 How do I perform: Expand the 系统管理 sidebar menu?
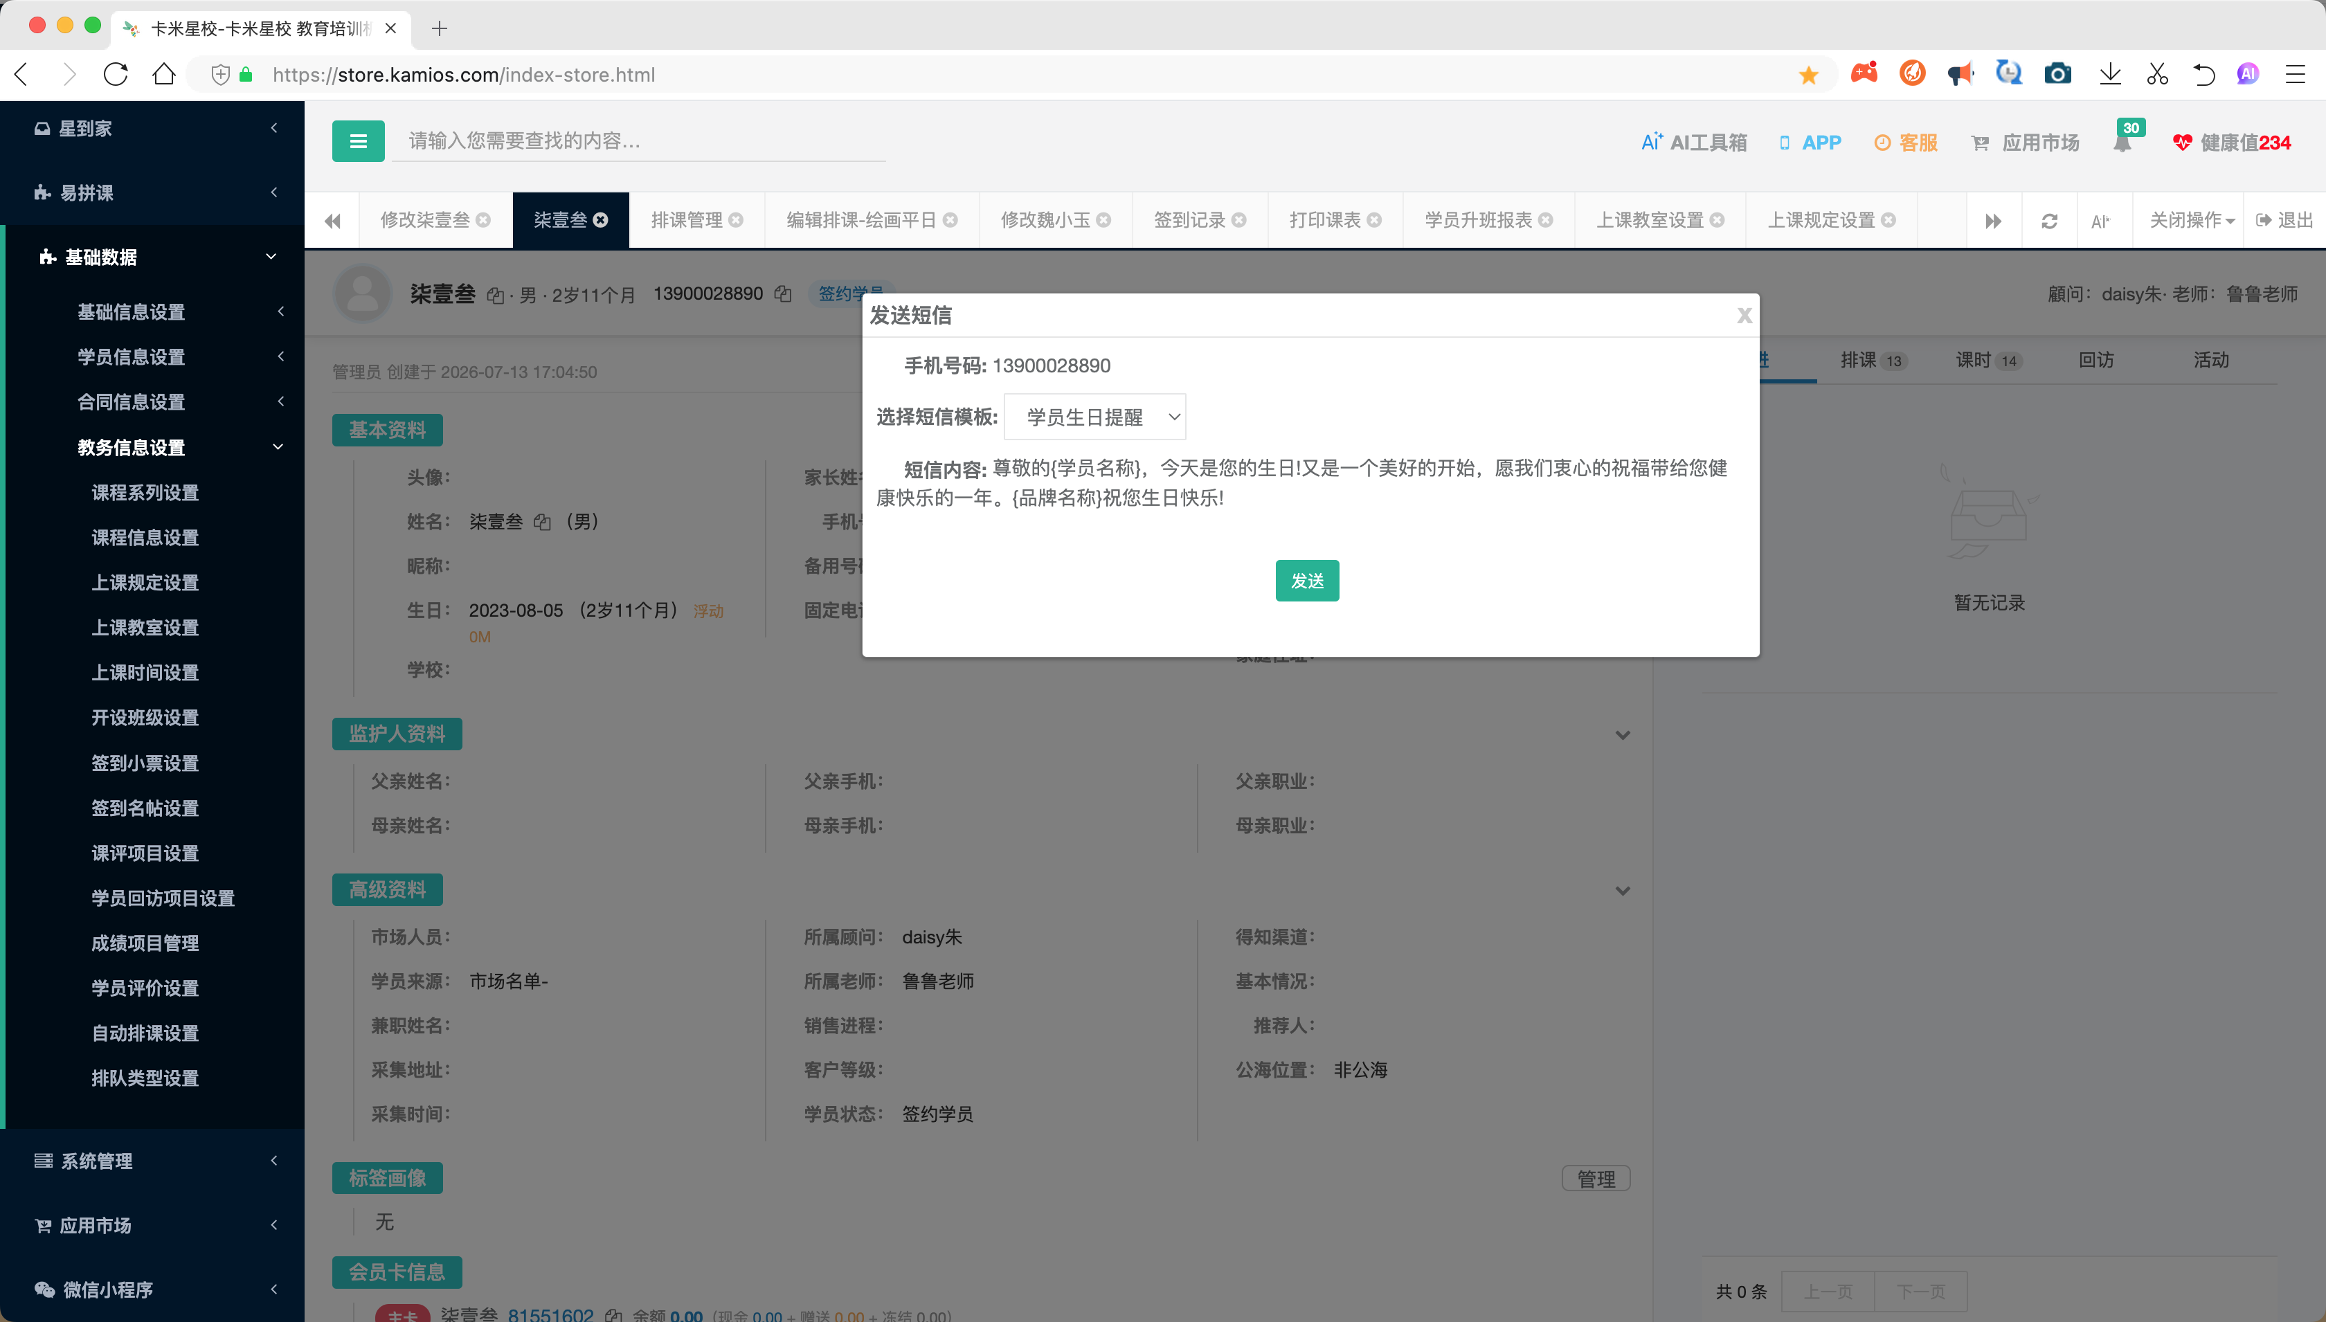[152, 1161]
